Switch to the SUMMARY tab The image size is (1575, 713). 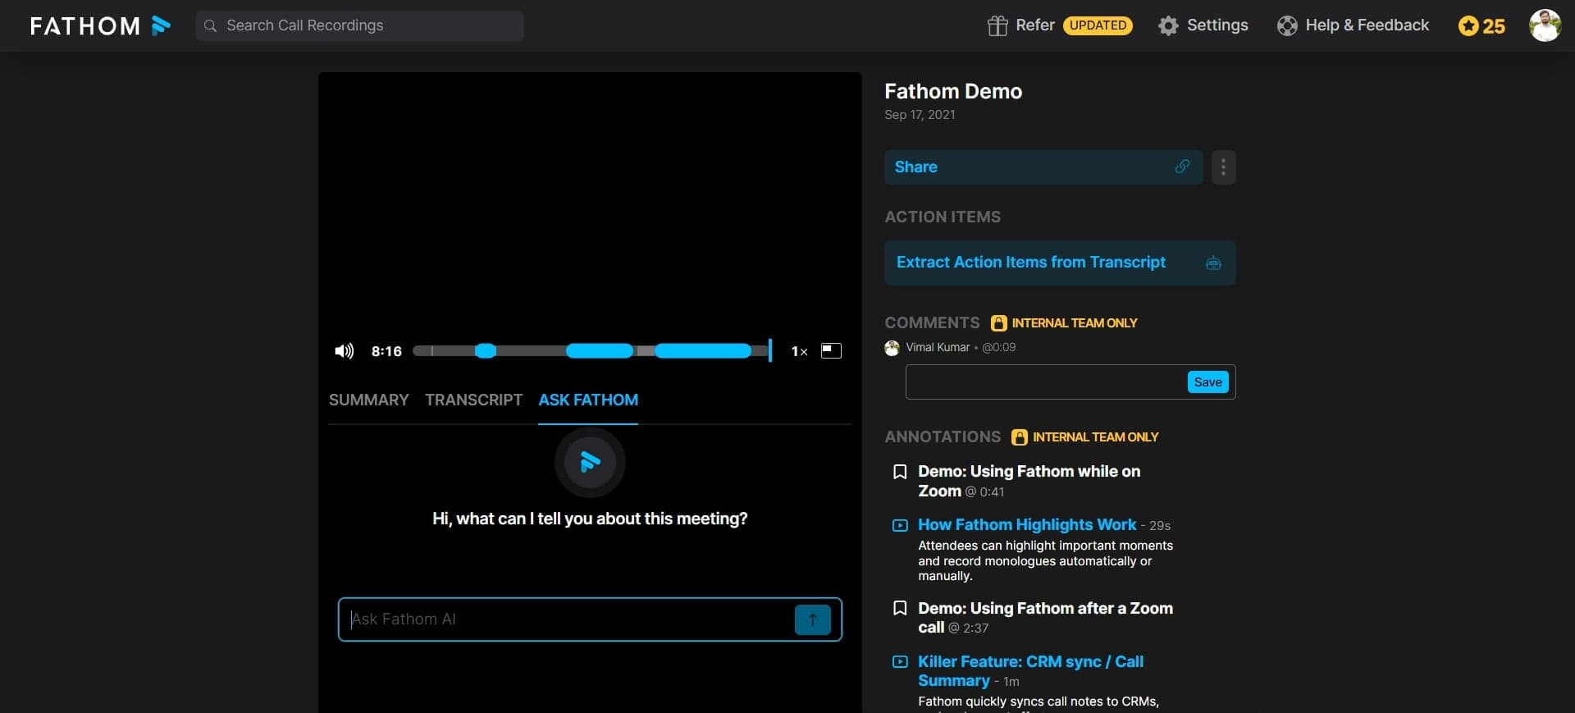tap(368, 400)
